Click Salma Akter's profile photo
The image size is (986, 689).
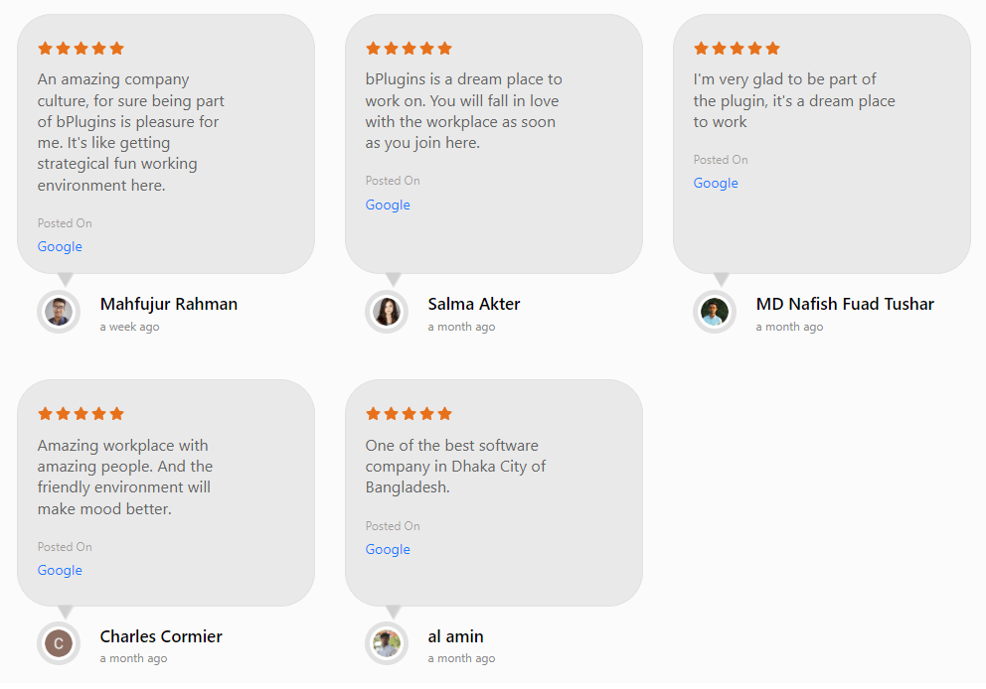(387, 312)
